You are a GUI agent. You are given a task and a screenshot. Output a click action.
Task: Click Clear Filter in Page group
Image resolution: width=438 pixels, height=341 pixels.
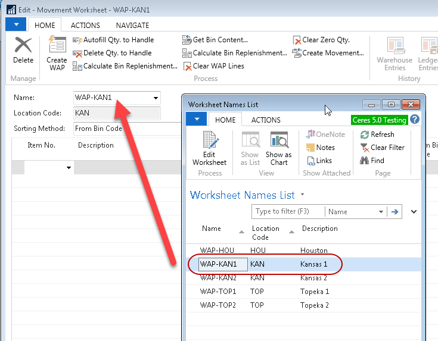[381, 148]
